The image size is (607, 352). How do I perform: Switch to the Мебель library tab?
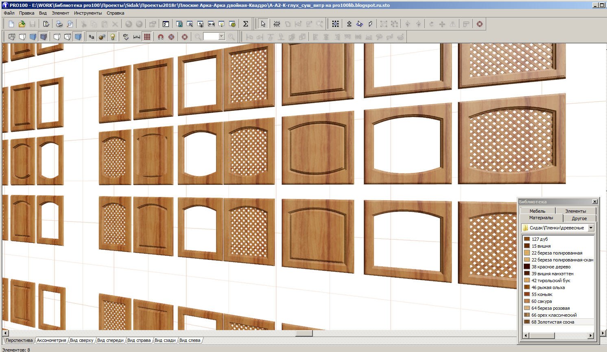pos(537,211)
